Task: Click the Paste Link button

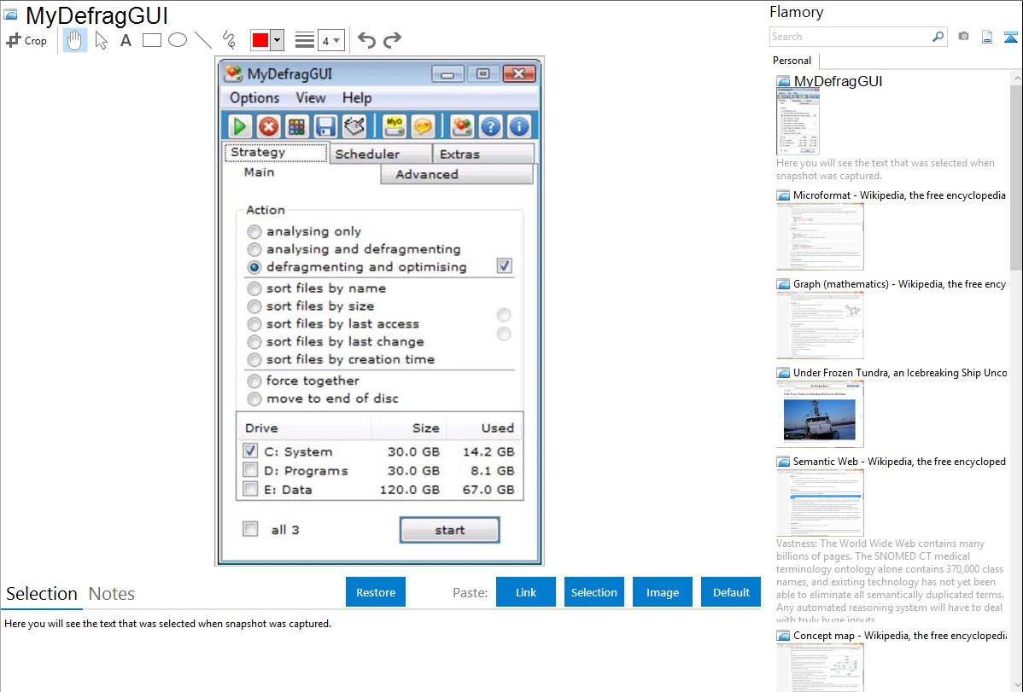Action: pyautogui.click(x=526, y=592)
